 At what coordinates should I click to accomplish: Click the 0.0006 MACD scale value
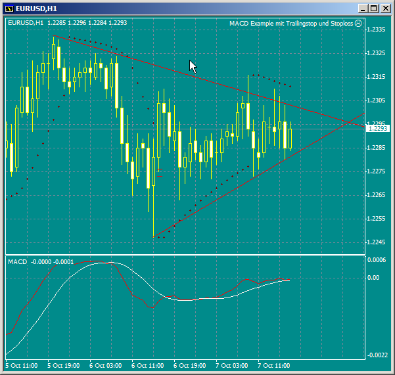[377, 260]
